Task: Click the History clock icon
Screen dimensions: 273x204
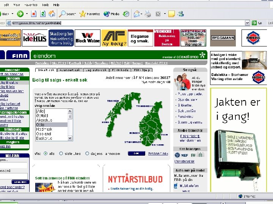Action: click(126, 14)
